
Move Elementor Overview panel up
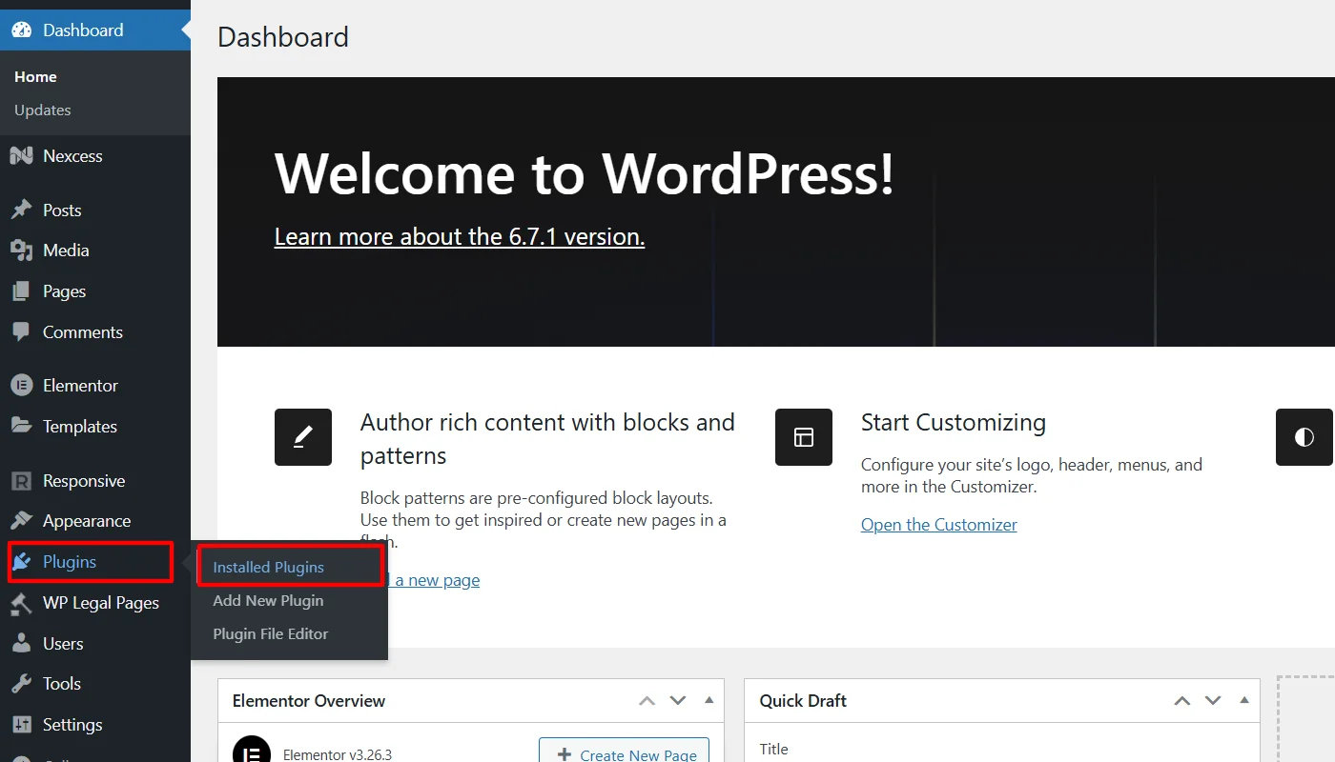click(647, 701)
